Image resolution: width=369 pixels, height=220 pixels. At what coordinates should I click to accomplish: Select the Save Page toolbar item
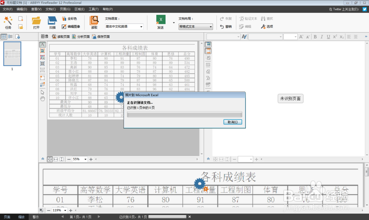pyautogui.click(x=101, y=37)
